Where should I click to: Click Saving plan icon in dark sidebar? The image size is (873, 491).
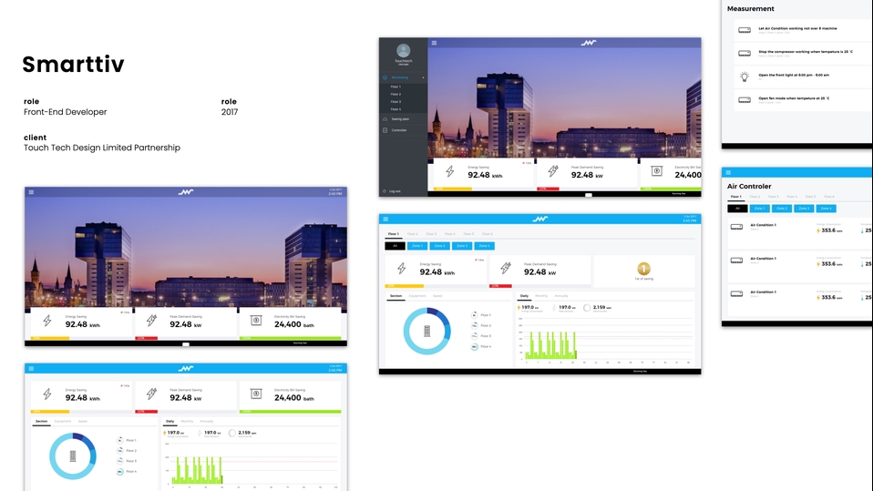(x=385, y=119)
